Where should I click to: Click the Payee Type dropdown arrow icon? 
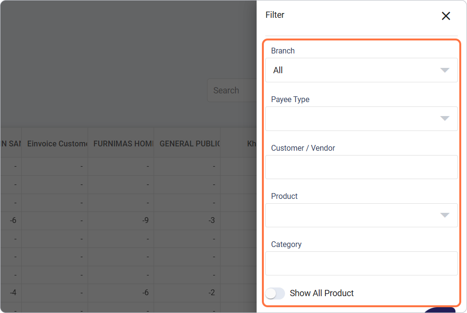pos(445,118)
